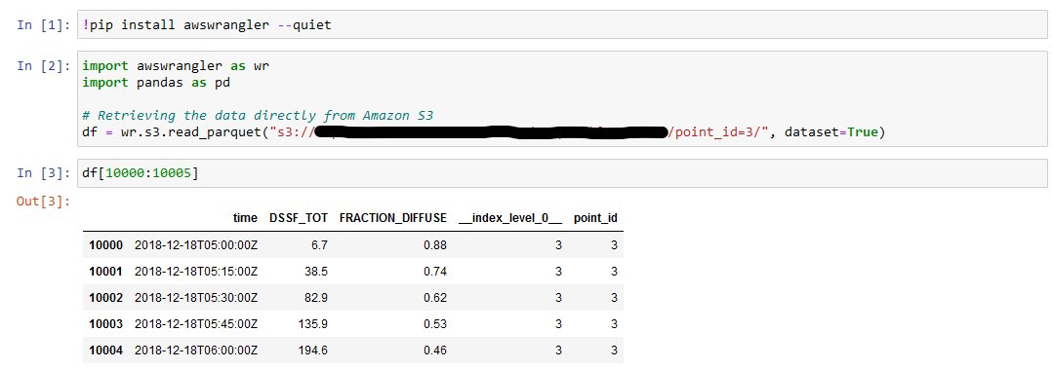Click the Out[3] output prompt
Image resolution: width=1052 pixels, height=369 pixels.
point(44,202)
